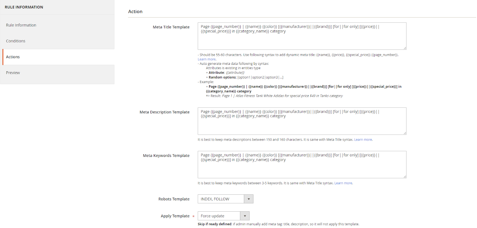The width and height of the screenshot is (477, 228).
Task: Edit the Meta Keywords Template text area
Action: click(x=302, y=168)
